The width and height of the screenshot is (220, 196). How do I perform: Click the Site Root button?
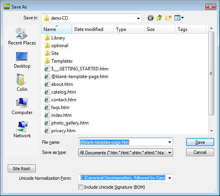click(x=22, y=169)
